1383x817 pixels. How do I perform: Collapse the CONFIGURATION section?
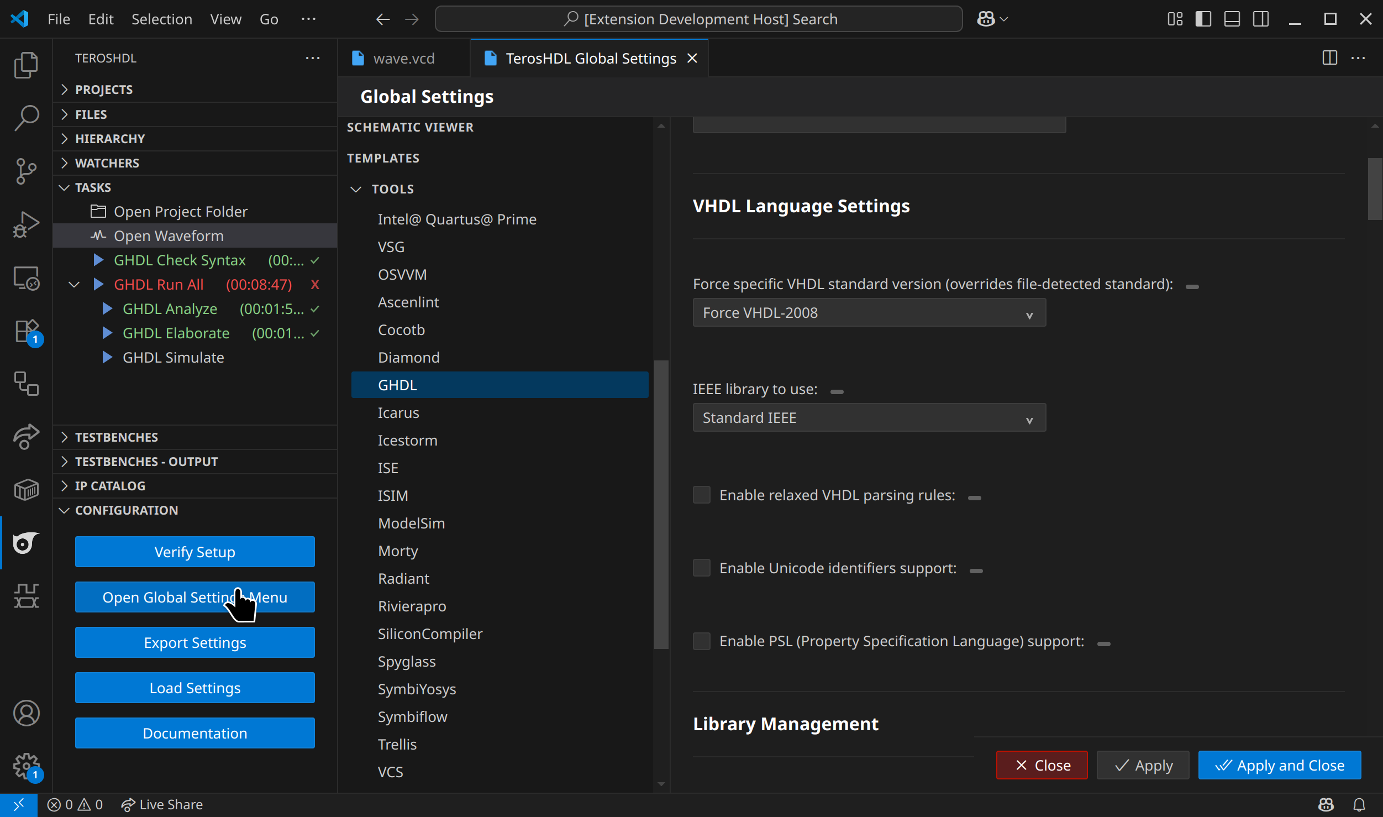coord(195,510)
